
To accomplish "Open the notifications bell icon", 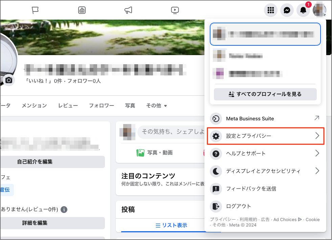I will 303,10.
